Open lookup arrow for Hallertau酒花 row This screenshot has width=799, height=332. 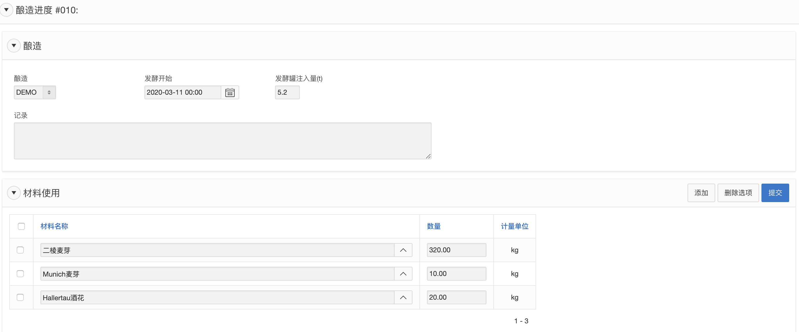(x=403, y=298)
